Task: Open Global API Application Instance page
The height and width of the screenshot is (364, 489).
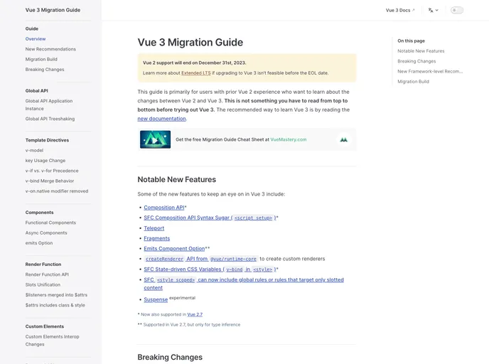Action: click(x=49, y=105)
